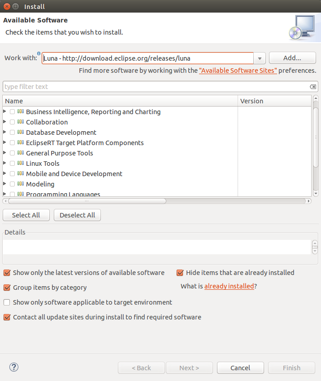Click the software list vertical scrollbar thumb
The width and height of the screenshot is (321, 381).
[316, 137]
